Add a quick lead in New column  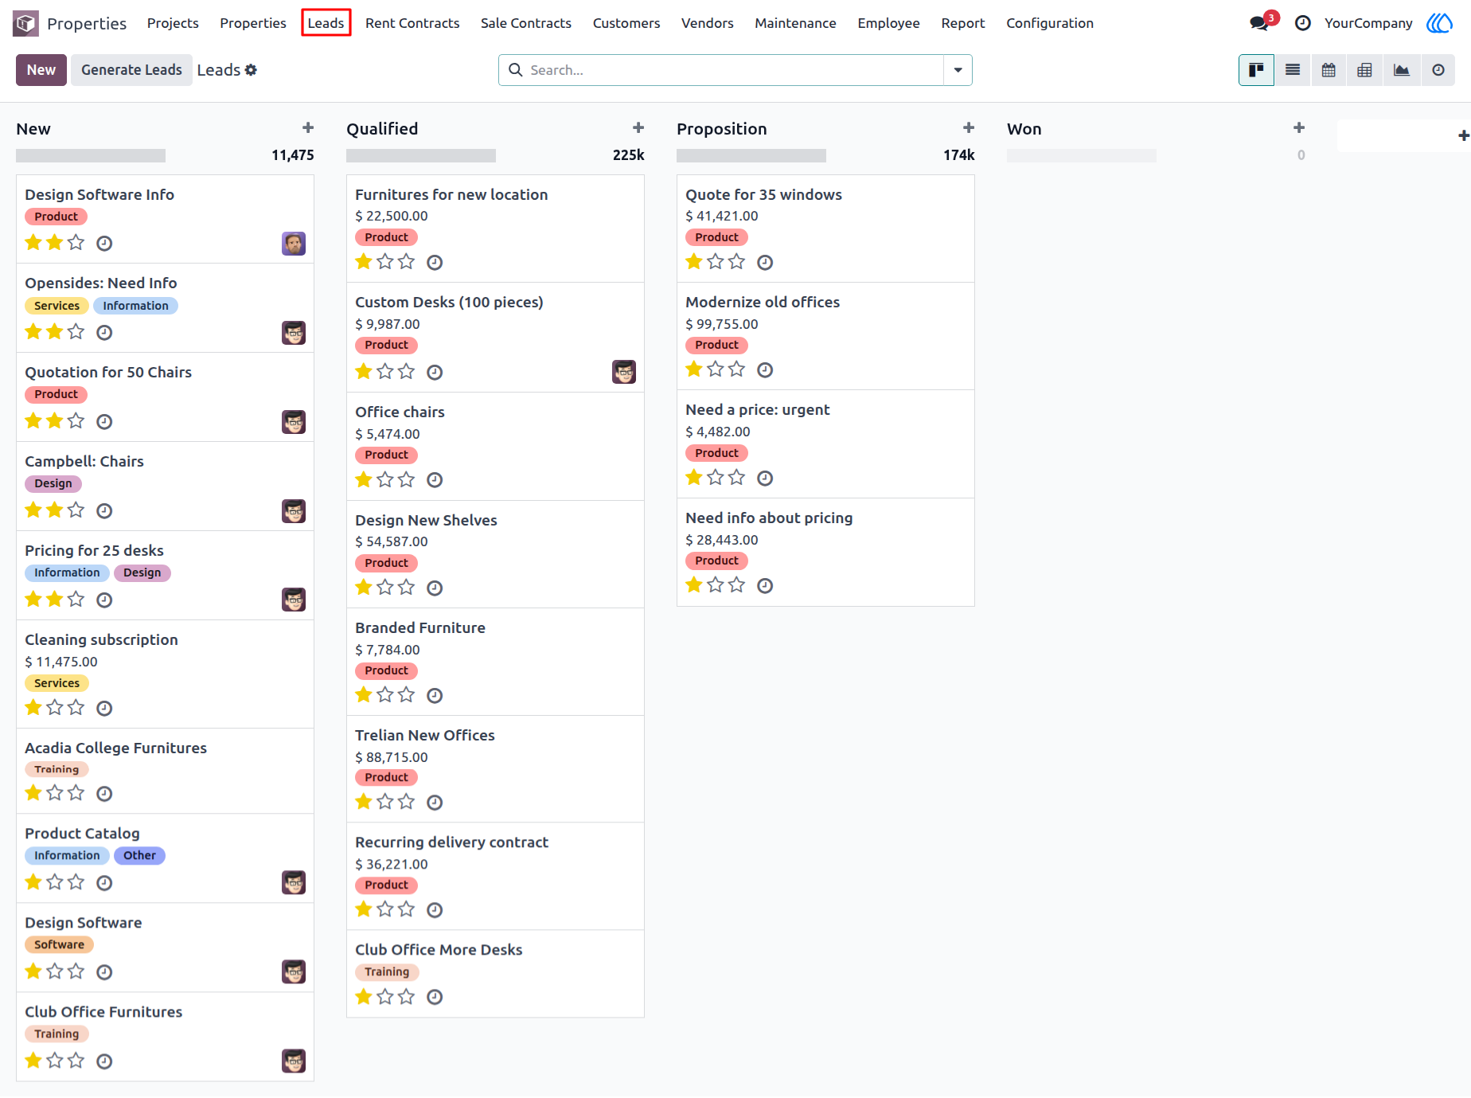tap(308, 128)
